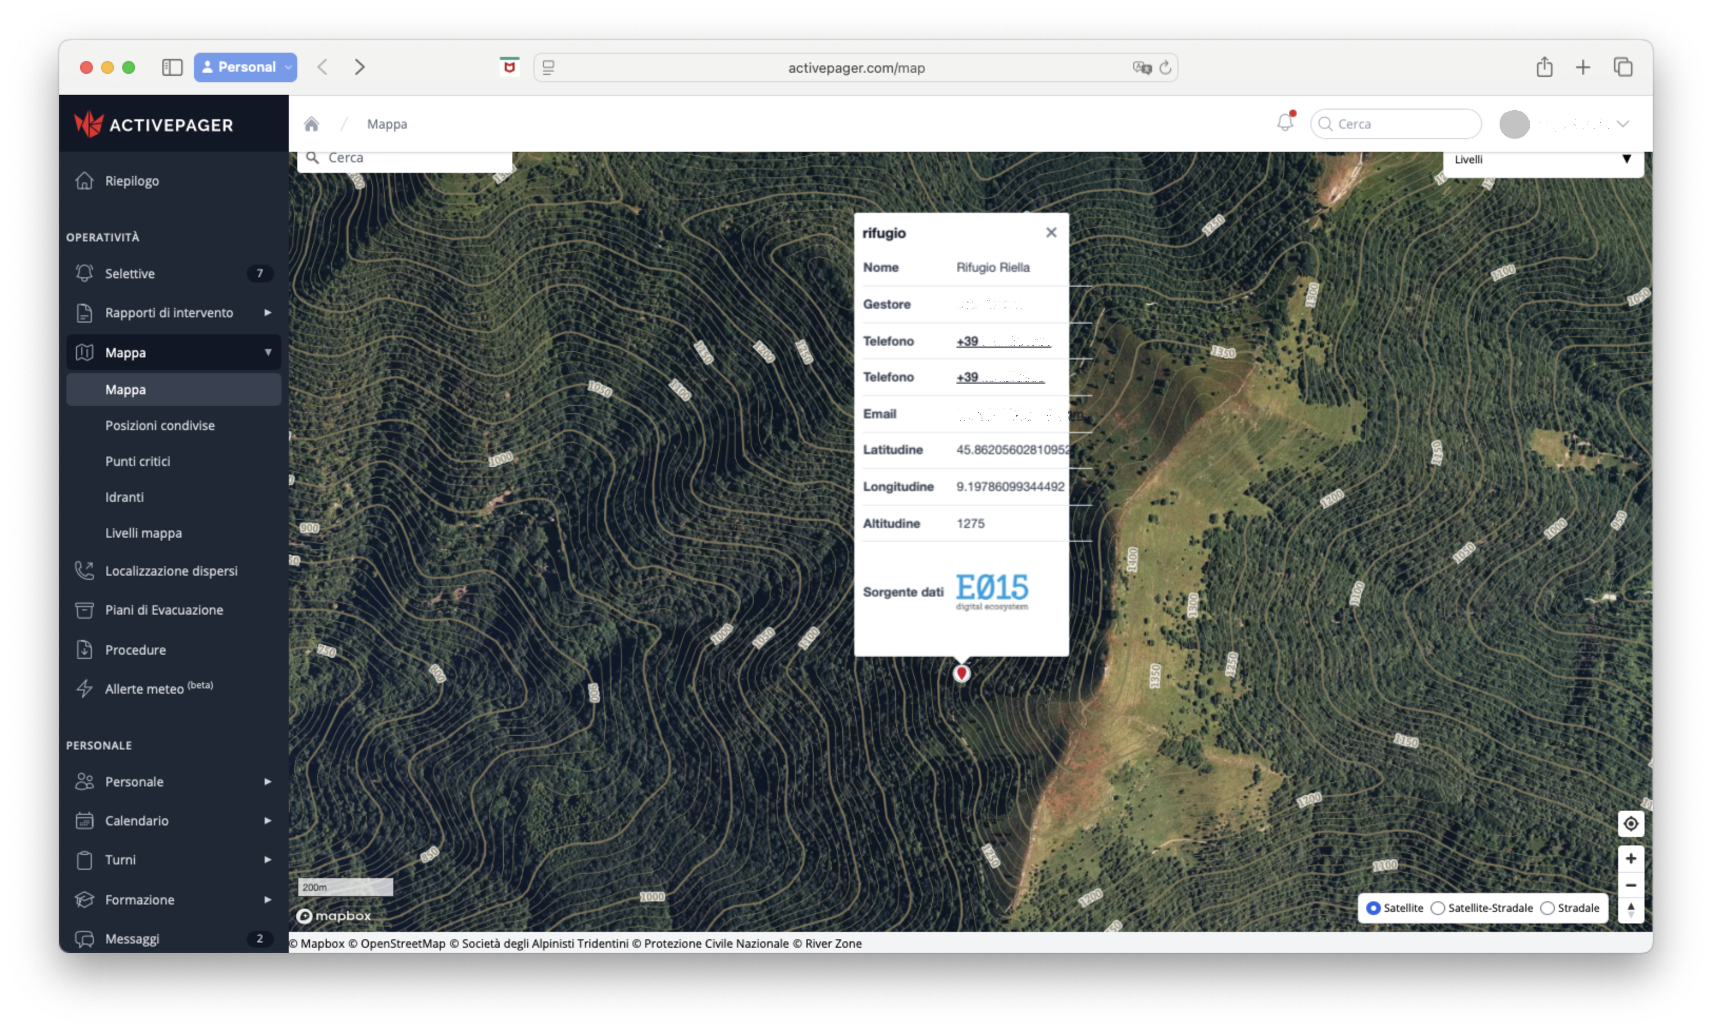This screenshot has height=1031, width=1712.
Task: Close the rifugio info popup
Action: coord(1051,233)
